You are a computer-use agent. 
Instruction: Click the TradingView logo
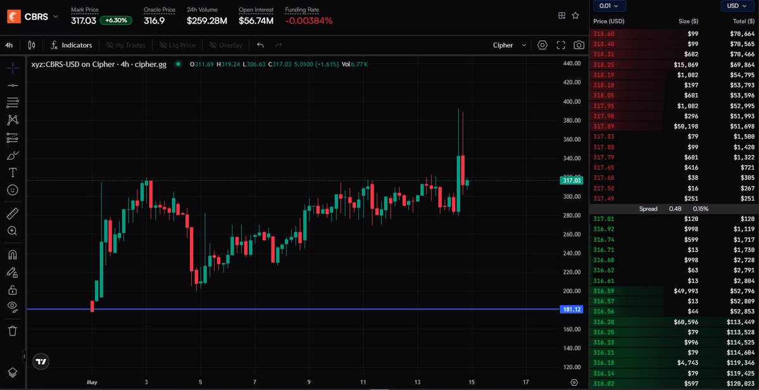coord(41,361)
